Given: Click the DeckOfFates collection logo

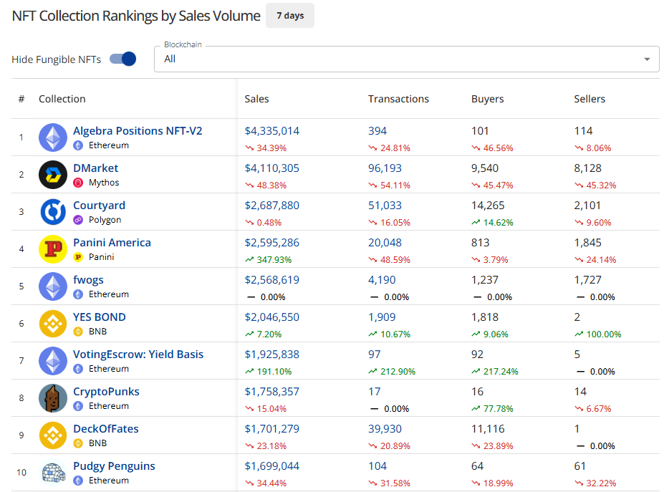Looking at the screenshot, I should [52, 435].
